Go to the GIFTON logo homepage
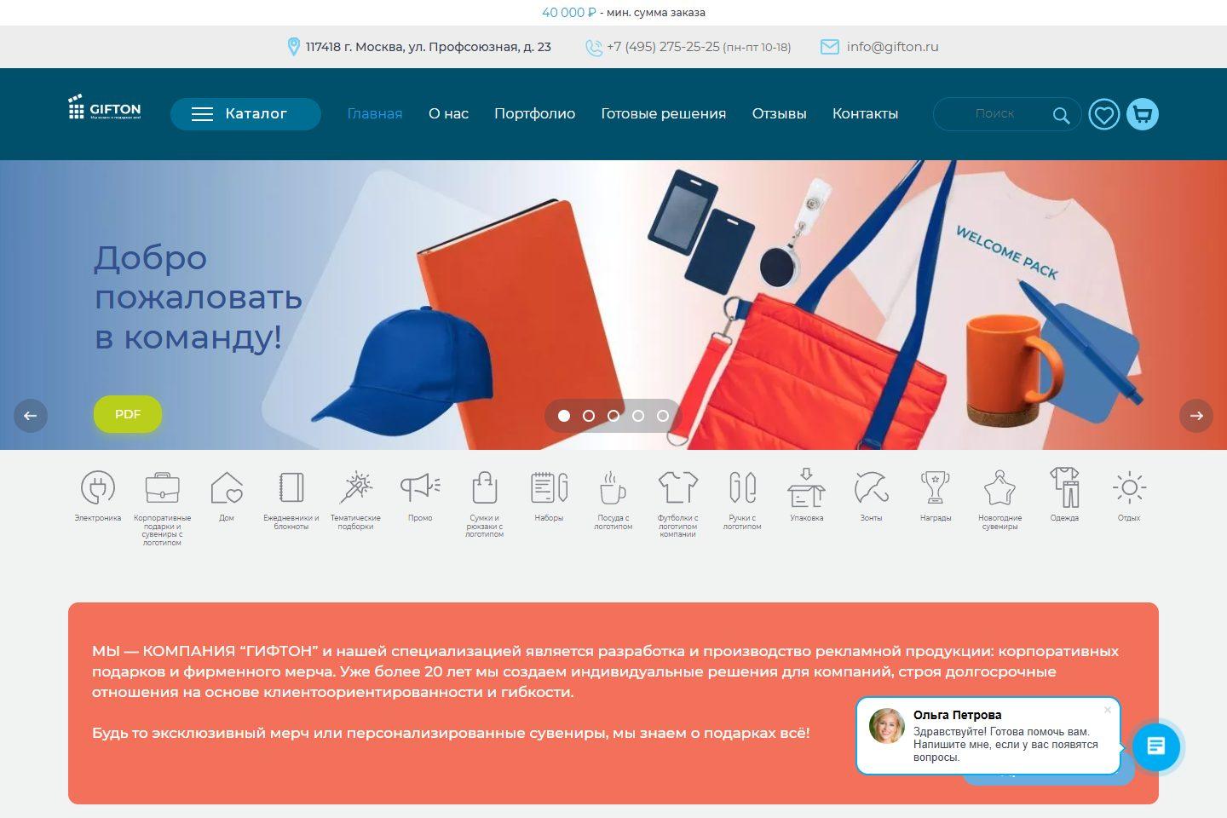 (105, 108)
